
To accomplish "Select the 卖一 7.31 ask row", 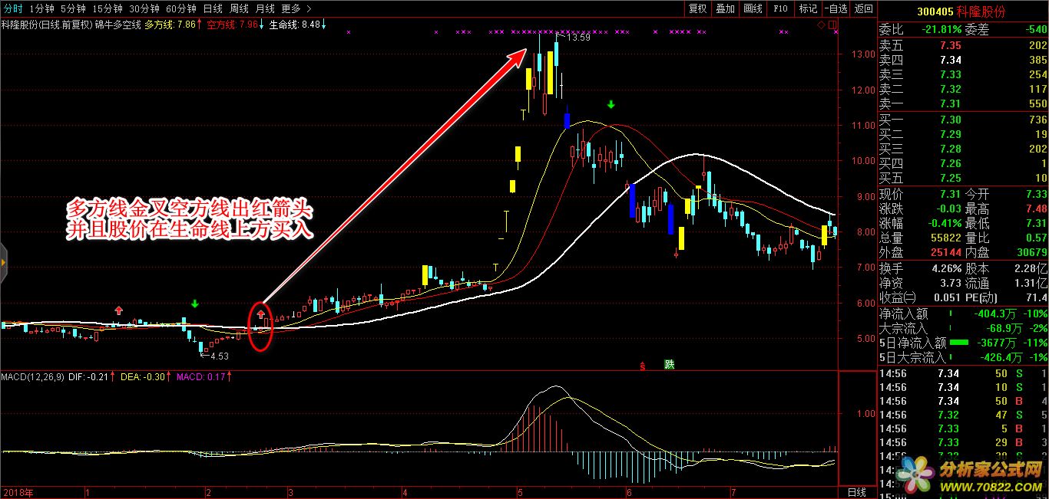I will 963,103.
